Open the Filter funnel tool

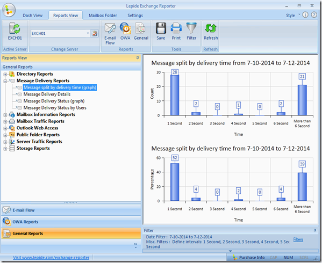pyautogui.click(x=191, y=31)
